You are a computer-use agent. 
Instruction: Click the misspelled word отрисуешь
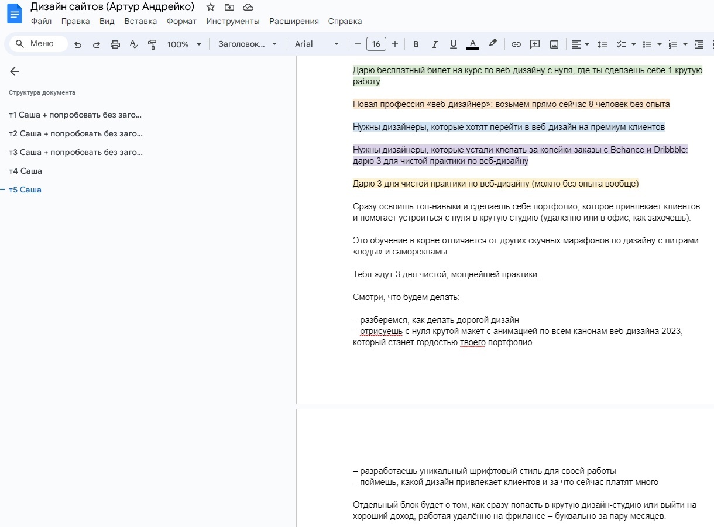pyautogui.click(x=381, y=331)
